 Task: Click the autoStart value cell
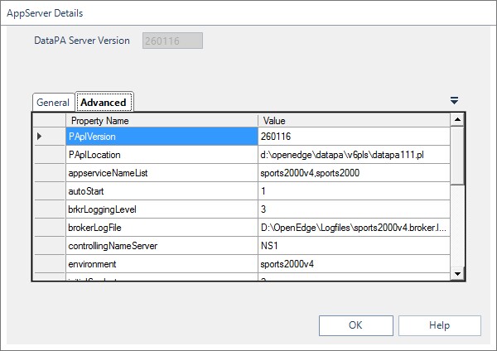click(x=354, y=191)
